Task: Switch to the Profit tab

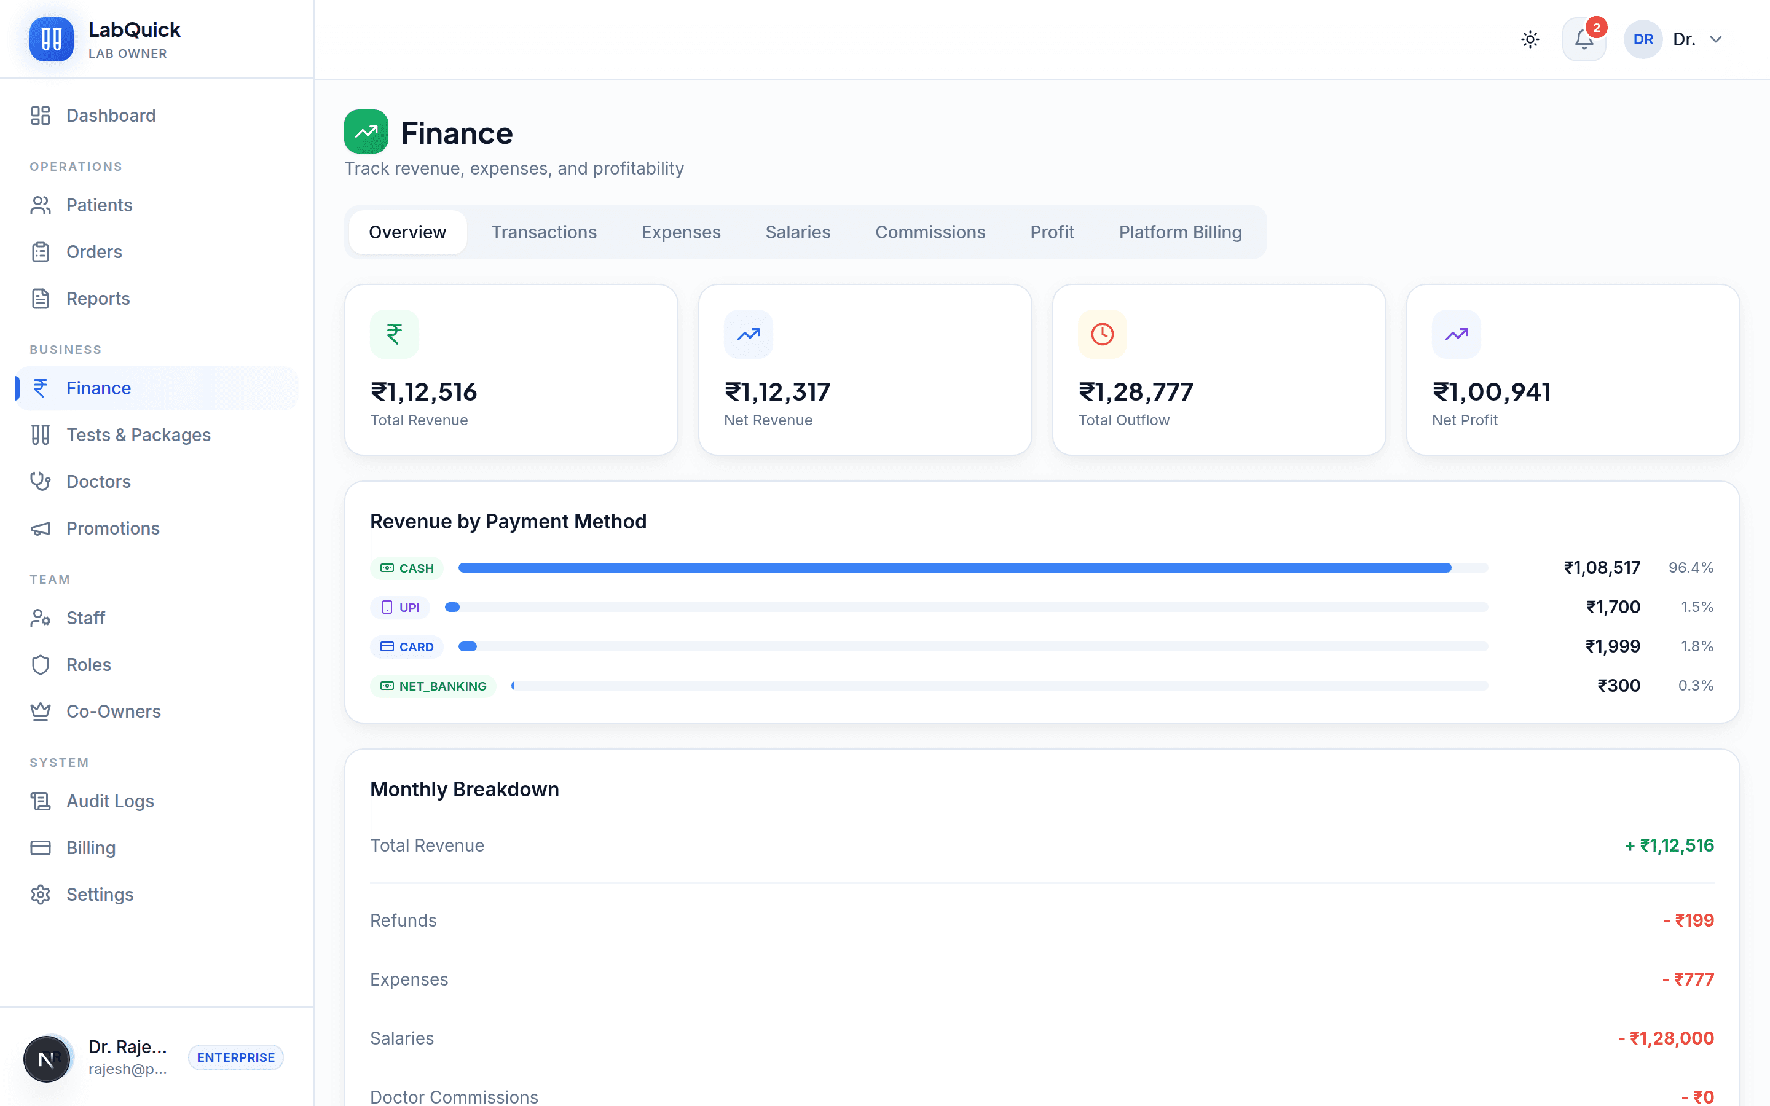Action: [x=1052, y=232]
